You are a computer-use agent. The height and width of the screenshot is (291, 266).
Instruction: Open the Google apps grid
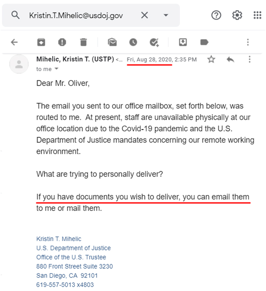tap(257, 15)
